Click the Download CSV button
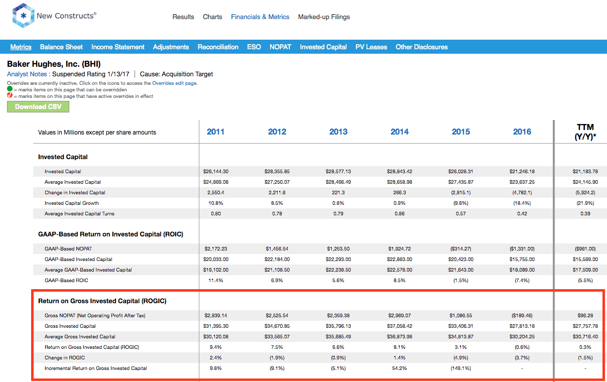Screen dimensions: 607x382 (38, 106)
